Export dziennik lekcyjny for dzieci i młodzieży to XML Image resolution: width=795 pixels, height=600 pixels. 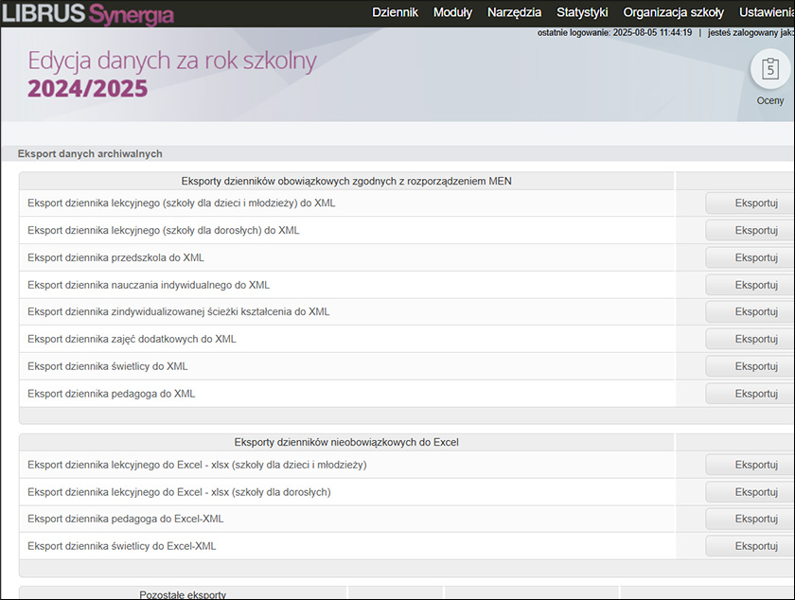point(750,203)
